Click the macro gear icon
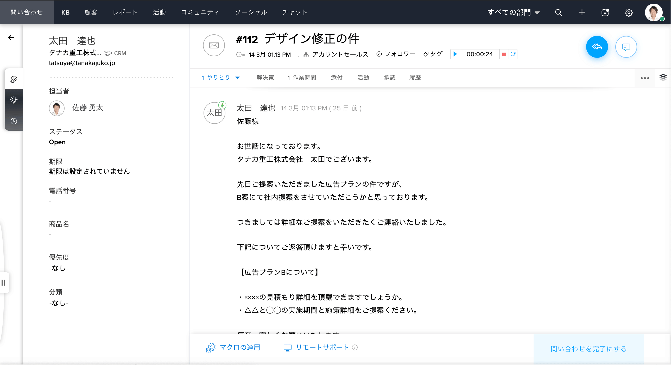 [211, 348]
